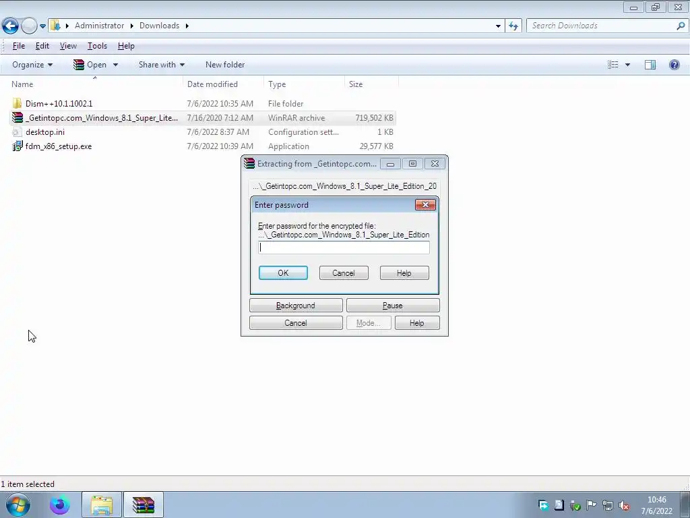
Task: Open the recent pages dropdown arrow
Action: 42,26
